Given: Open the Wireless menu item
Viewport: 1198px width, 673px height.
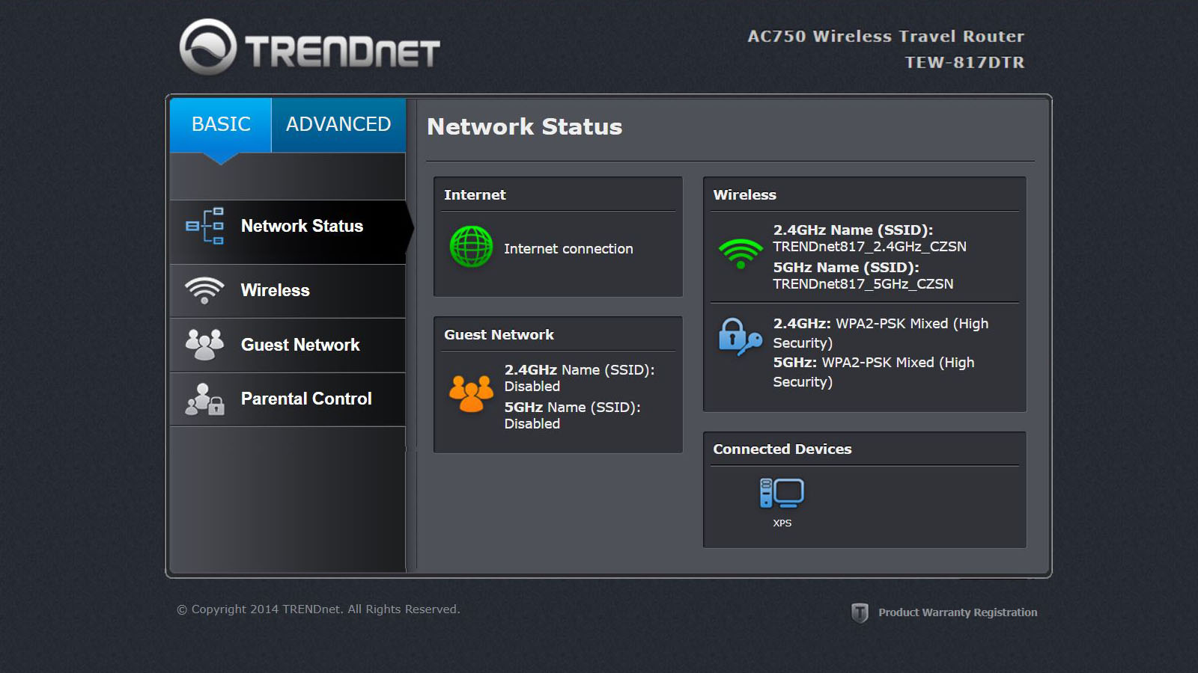Looking at the screenshot, I should tap(288, 291).
